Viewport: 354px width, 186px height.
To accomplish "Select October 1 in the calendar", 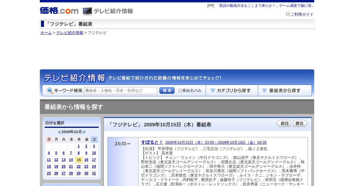I will coord(79,146).
